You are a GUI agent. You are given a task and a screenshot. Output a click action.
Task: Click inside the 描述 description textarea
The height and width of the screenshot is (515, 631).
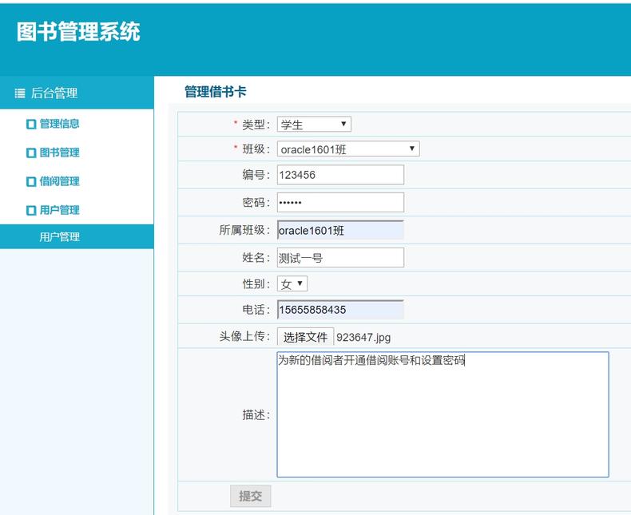point(442,415)
